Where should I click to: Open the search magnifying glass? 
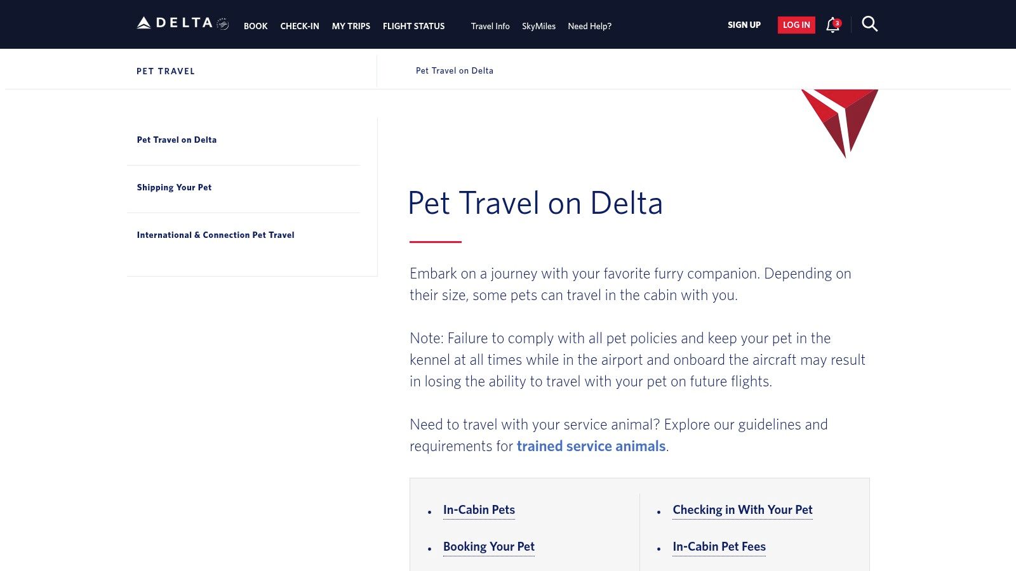[x=869, y=24]
